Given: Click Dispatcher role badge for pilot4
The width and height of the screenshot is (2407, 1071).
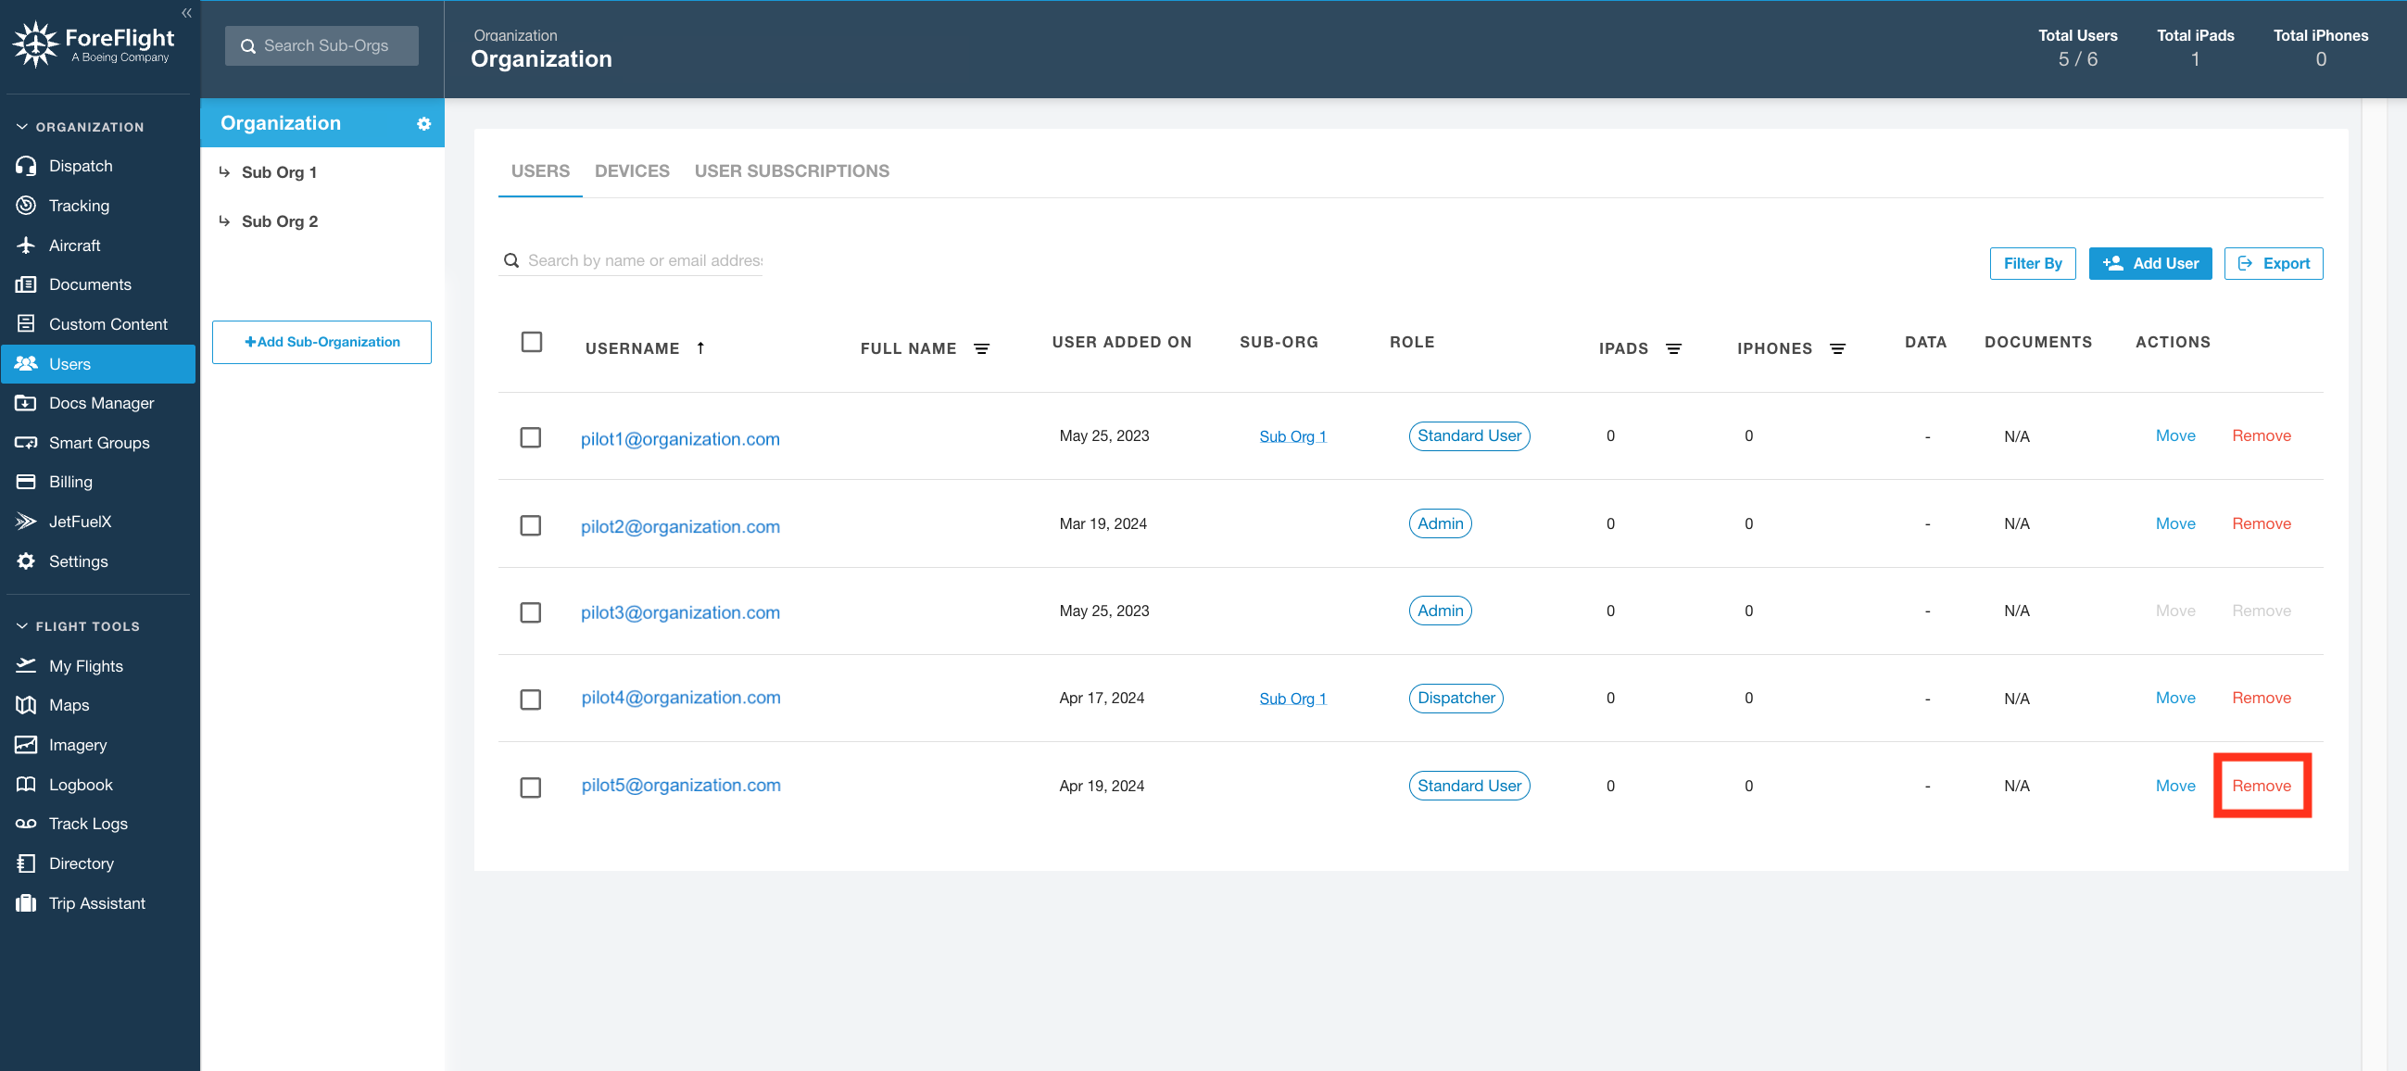Looking at the screenshot, I should point(1456,699).
